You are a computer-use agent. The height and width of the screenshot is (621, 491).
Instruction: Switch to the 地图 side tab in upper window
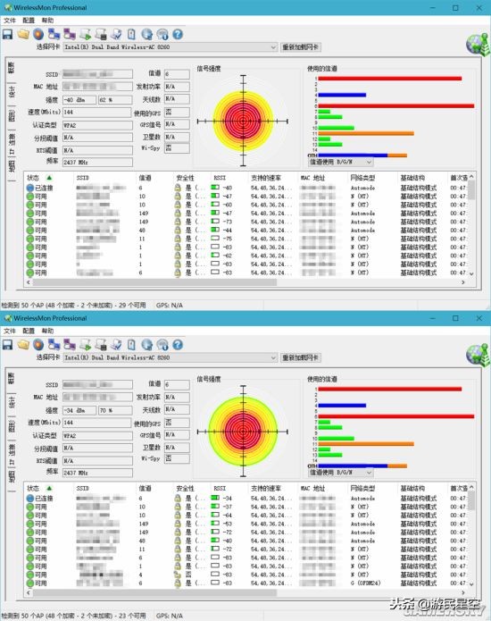12,166
